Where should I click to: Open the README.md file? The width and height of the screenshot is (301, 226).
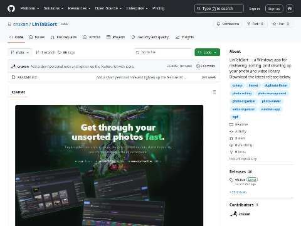(27, 77)
